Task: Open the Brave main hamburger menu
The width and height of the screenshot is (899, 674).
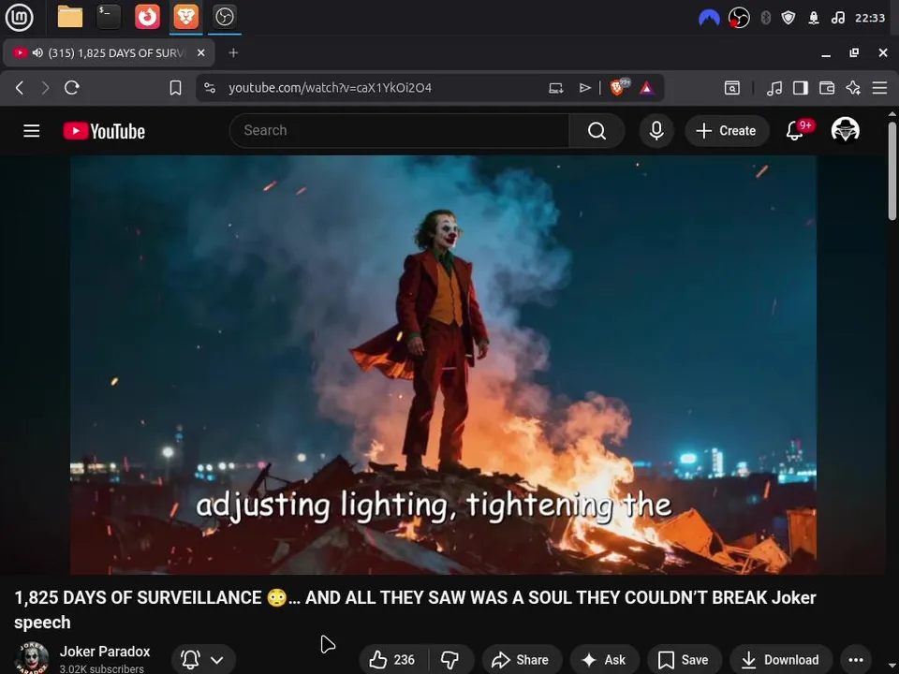Action: click(879, 88)
